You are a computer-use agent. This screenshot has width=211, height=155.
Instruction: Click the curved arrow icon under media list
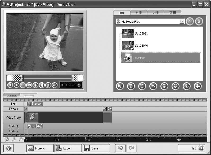(153, 86)
